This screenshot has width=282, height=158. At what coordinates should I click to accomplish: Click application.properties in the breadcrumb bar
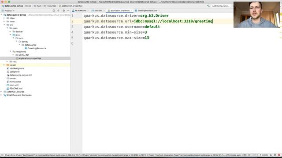(x=70, y=6)
